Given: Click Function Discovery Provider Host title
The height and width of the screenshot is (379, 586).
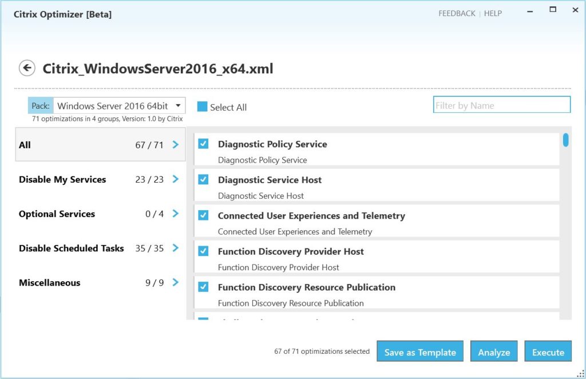Looking at the screenshot, I should [291, 251].
